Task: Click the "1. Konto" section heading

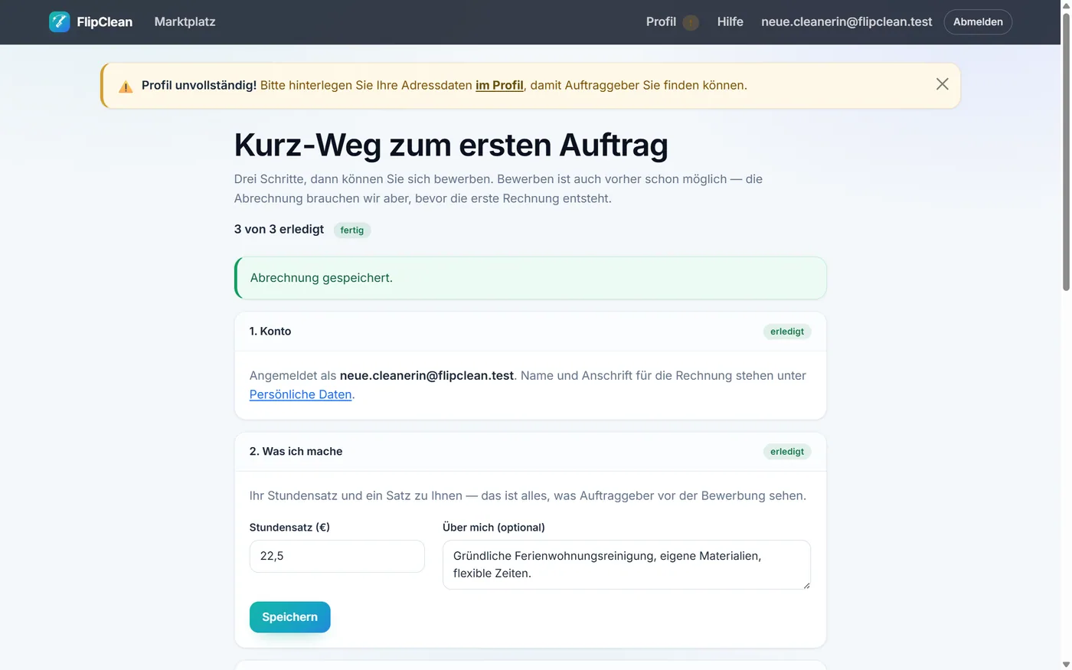Action: coord(270,332)
